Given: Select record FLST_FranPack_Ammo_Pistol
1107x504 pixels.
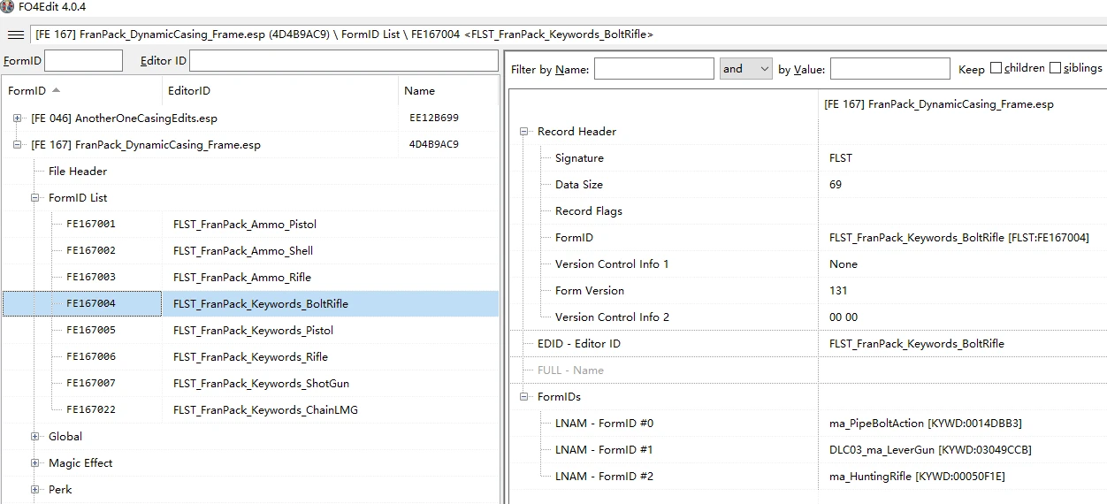Looking at the screenshot, I should click(245, 224).
